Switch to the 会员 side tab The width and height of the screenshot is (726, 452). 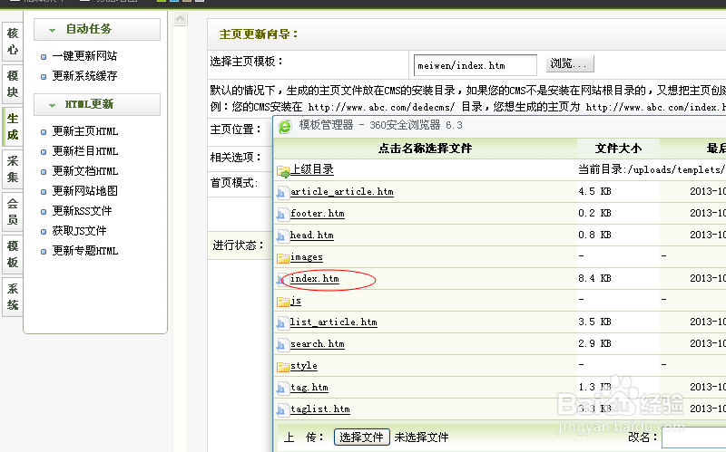point(13,212)
